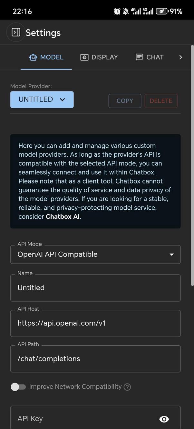Click the Display tab brightness icon

coord(84,58)
